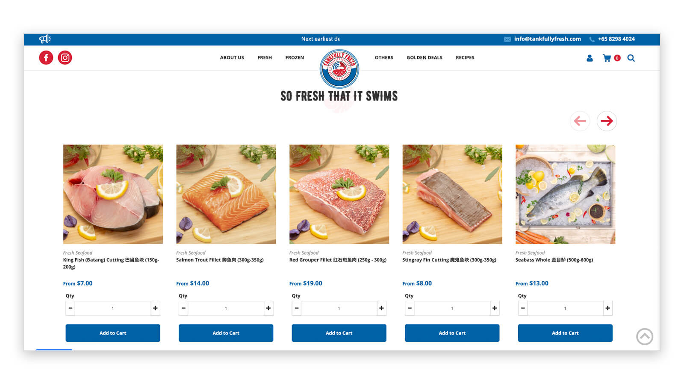
Task: Go to previous products with left arrow
Action: (x=580, y=121)
